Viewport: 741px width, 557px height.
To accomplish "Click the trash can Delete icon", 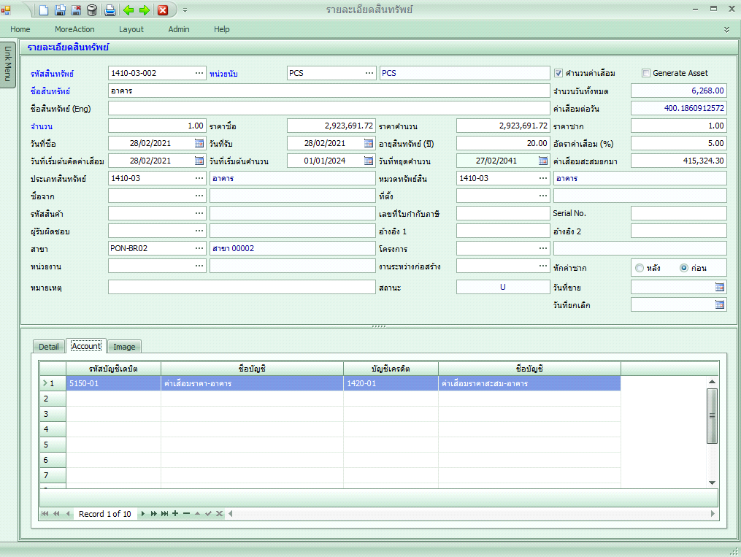I will [92, 10].
